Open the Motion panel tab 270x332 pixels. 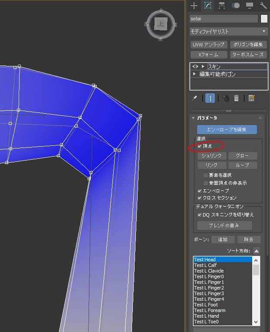tap(236, 6)
